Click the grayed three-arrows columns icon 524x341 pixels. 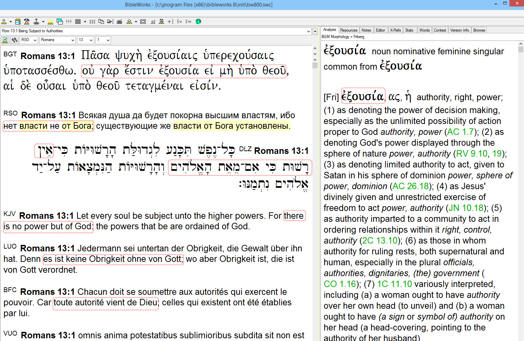coord(69,21)
